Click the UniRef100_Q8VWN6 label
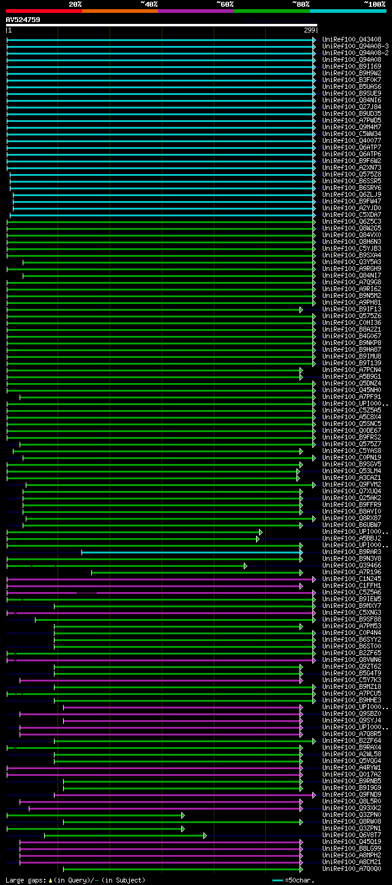Viewport: 392px width, 885px height. coord(352,659)
